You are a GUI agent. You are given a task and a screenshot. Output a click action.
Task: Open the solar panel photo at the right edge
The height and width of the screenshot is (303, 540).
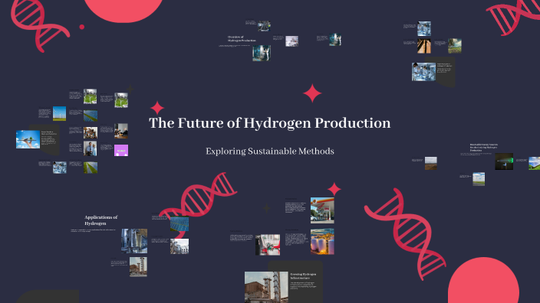click(535, 163)
